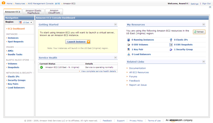Collapse the My Resources panel

tap(204, 24)
